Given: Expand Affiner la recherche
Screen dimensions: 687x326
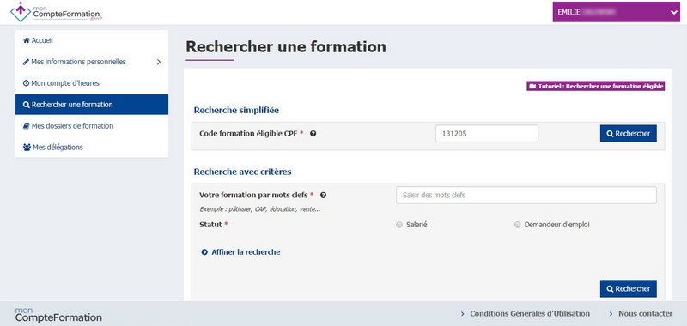Looking at the screenshot, I should point(240,252).
